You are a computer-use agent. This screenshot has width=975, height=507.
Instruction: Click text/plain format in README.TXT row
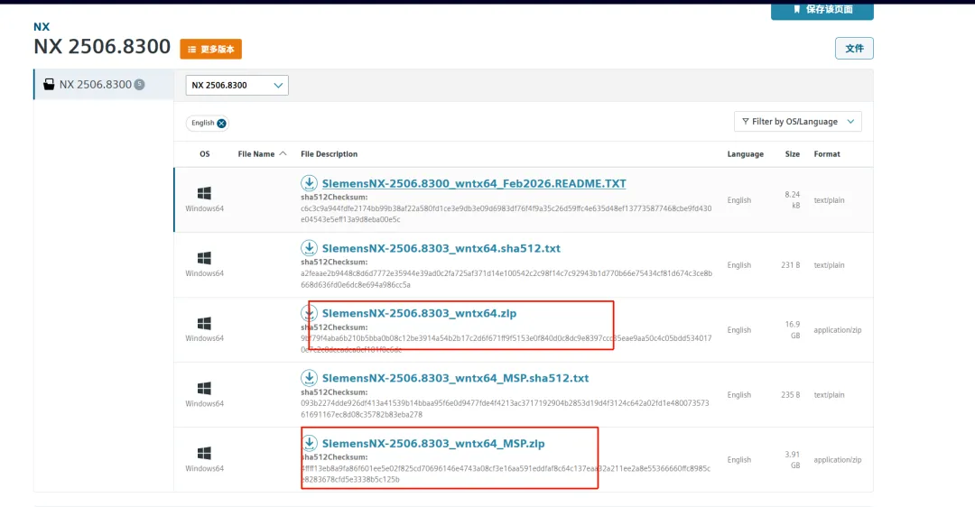(x=829, y=200)
